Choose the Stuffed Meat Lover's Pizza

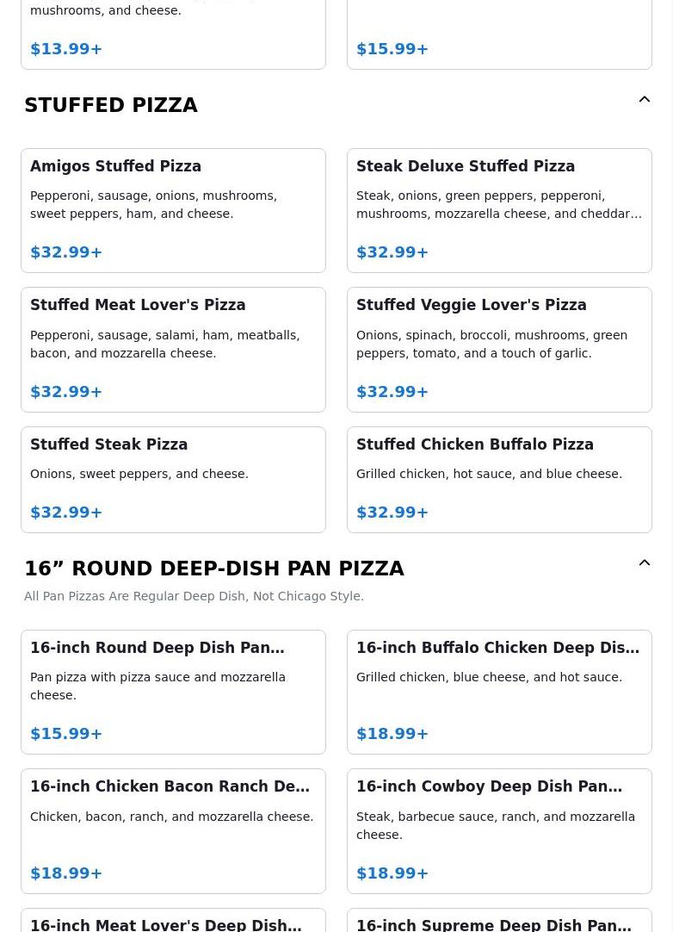tap(174, 350)
